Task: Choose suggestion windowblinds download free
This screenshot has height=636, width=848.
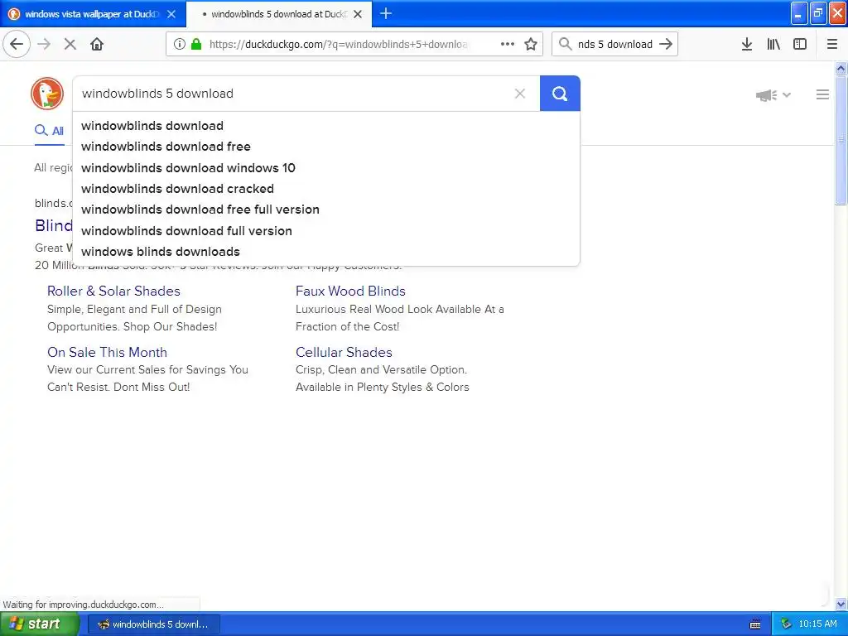Action: tap(326, 147)
